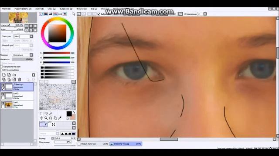Screen dimensions: 279x156
Task: Click the zoom out button beside scale
Action: [27, 26]
